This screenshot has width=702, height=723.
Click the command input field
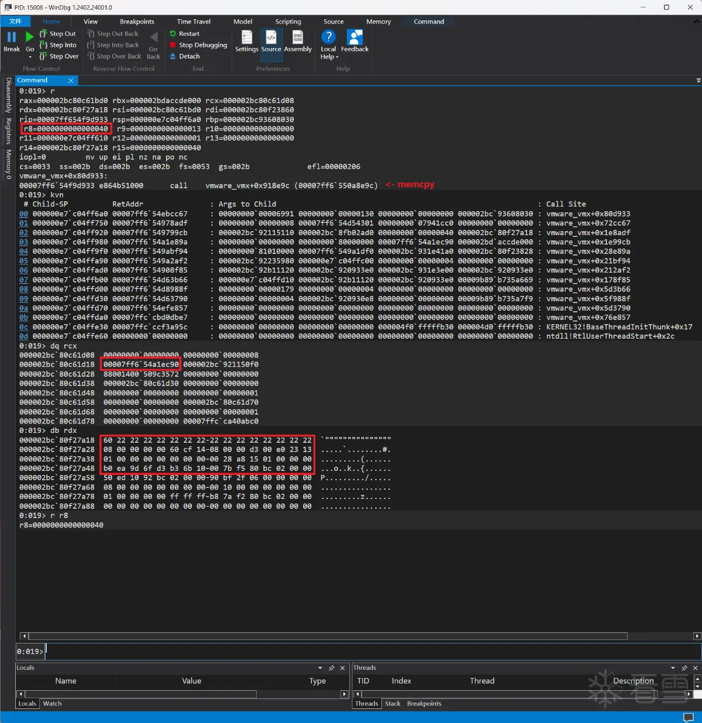[x=373, y=651]
